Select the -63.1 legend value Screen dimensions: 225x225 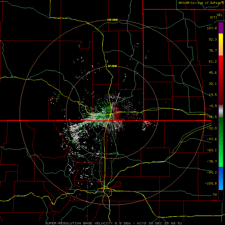tap(212, 150)
